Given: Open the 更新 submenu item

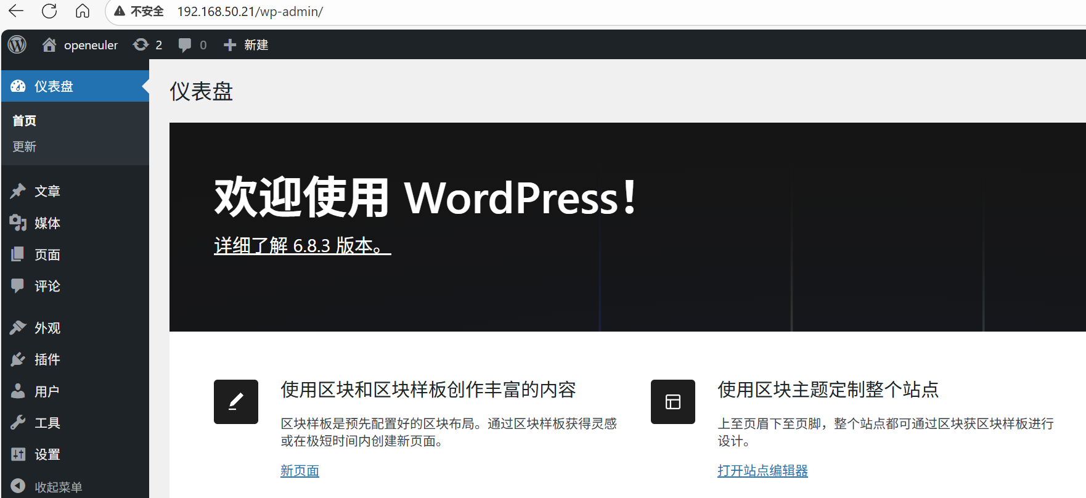Looking at the screenshot, I should (25, 147).
